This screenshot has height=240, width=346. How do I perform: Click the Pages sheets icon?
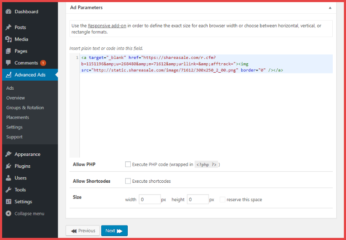[x=9, y=51]
